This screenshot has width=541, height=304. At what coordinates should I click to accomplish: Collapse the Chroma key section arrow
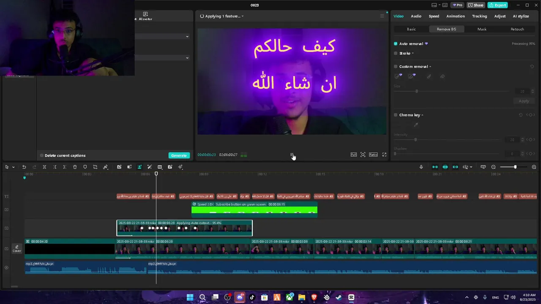(422, 115)
